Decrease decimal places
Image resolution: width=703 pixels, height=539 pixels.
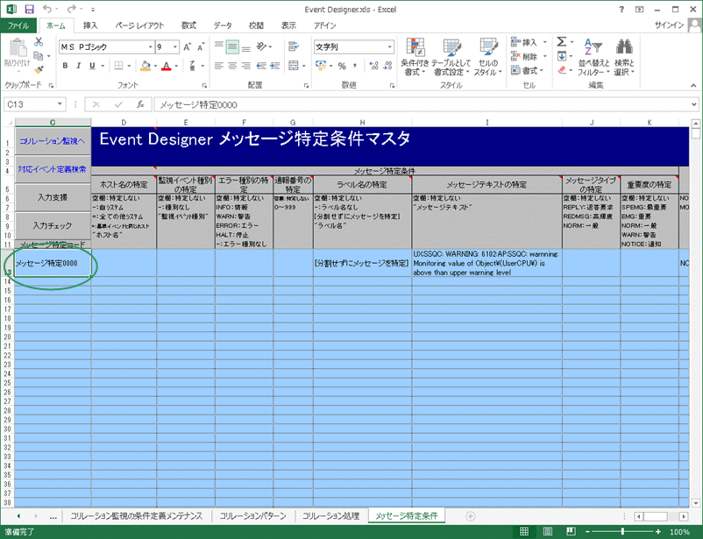click(388, 66)
